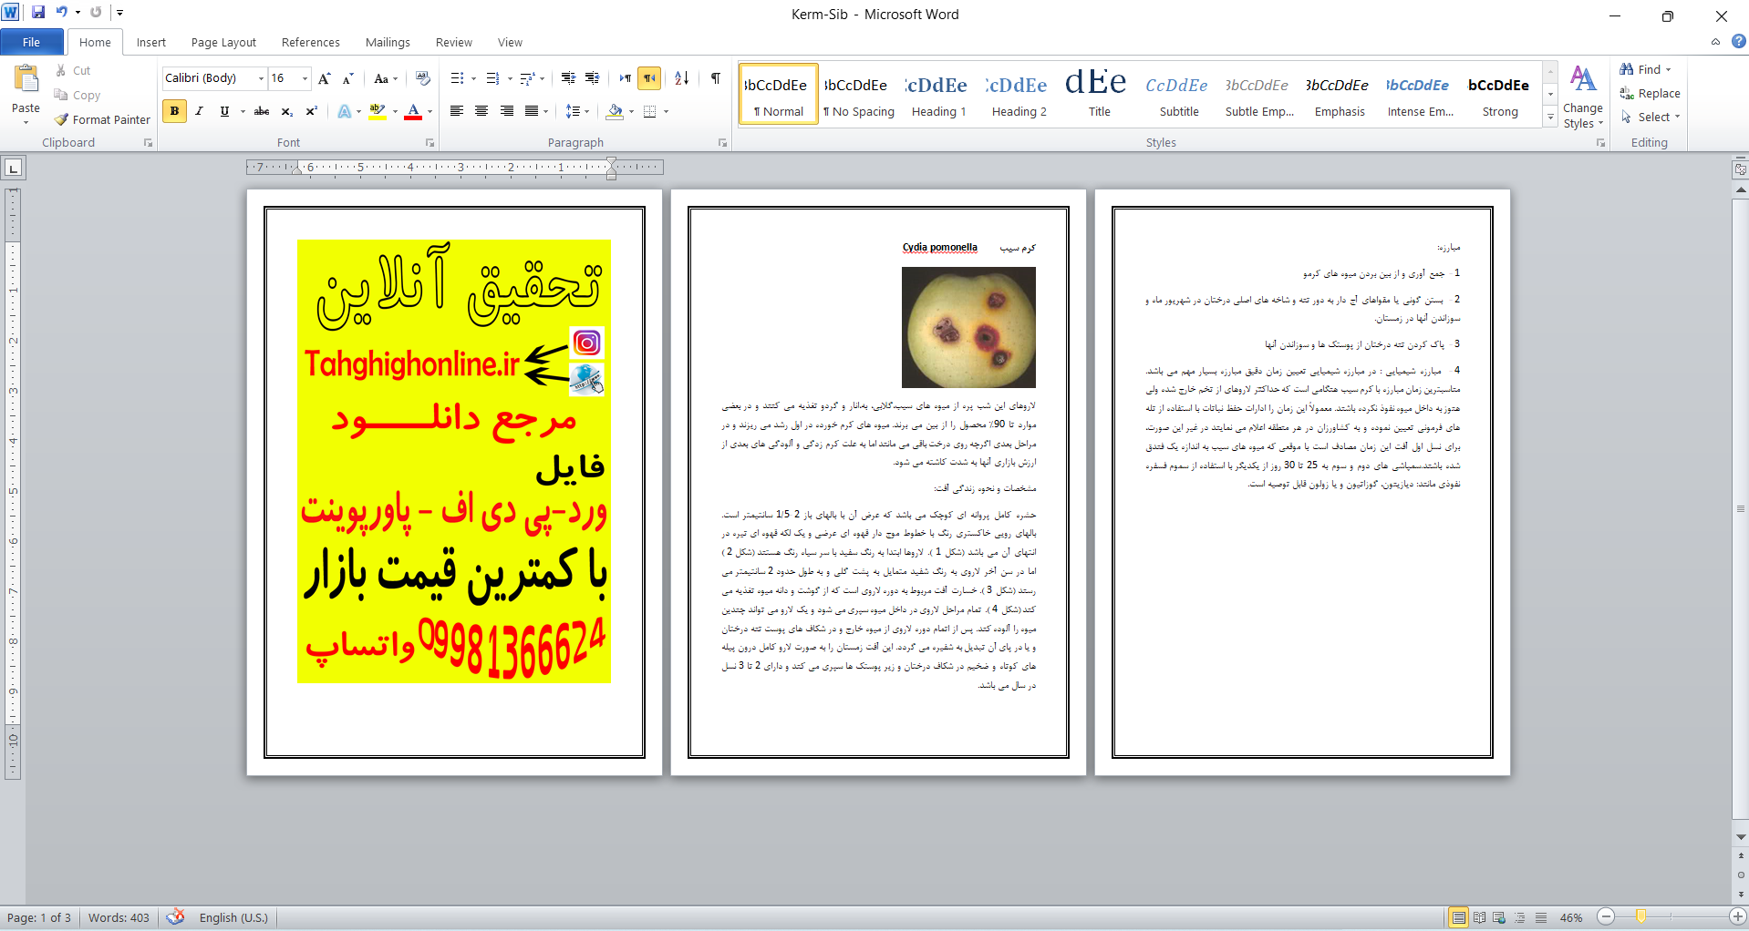Toggle Italic formatting
The width and height of the screenshot is (1749, 931).
[199, 111]
